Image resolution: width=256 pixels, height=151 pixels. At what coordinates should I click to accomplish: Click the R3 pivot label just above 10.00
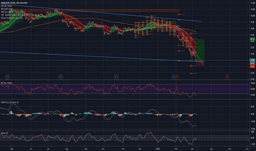click(179, 14)
